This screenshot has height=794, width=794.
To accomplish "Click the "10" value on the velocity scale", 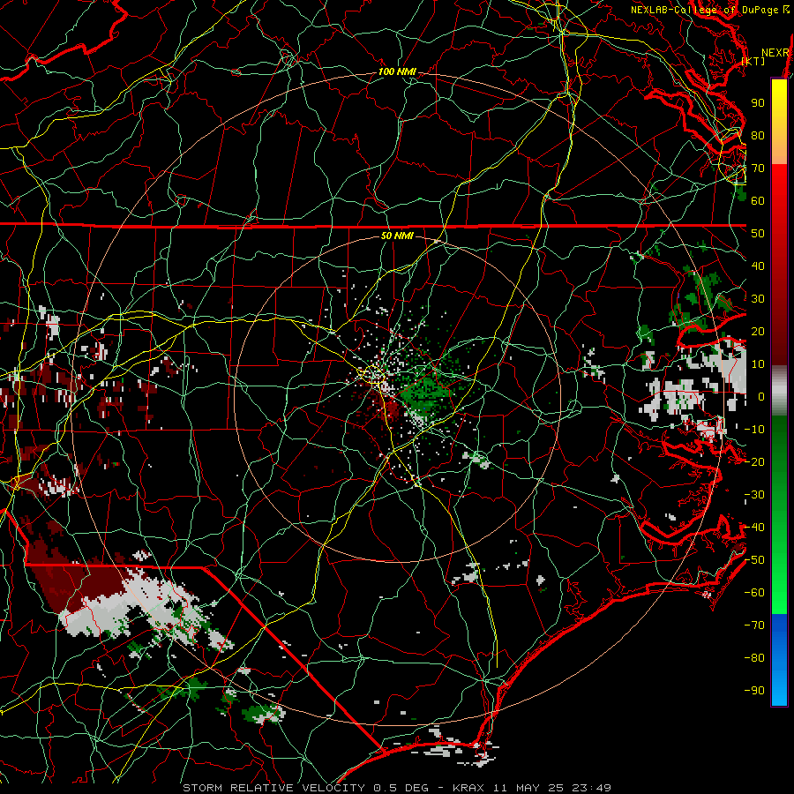I will tap(758, 364).
